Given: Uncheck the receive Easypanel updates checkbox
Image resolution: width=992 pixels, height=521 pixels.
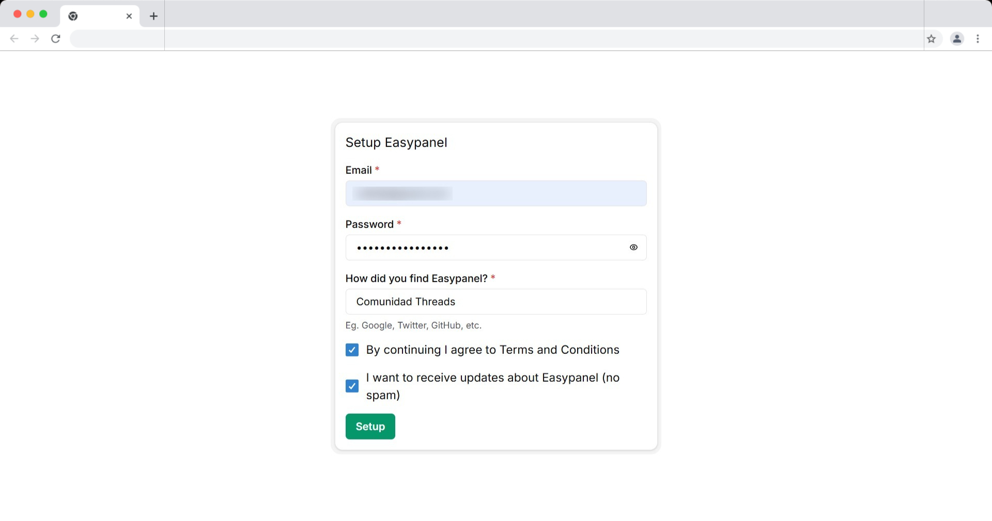Looking at the screenshot, I should pyautogui.click(x=352, y=386).
